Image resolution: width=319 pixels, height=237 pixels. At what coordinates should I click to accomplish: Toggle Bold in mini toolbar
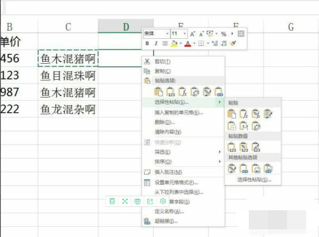coord(147,43)
